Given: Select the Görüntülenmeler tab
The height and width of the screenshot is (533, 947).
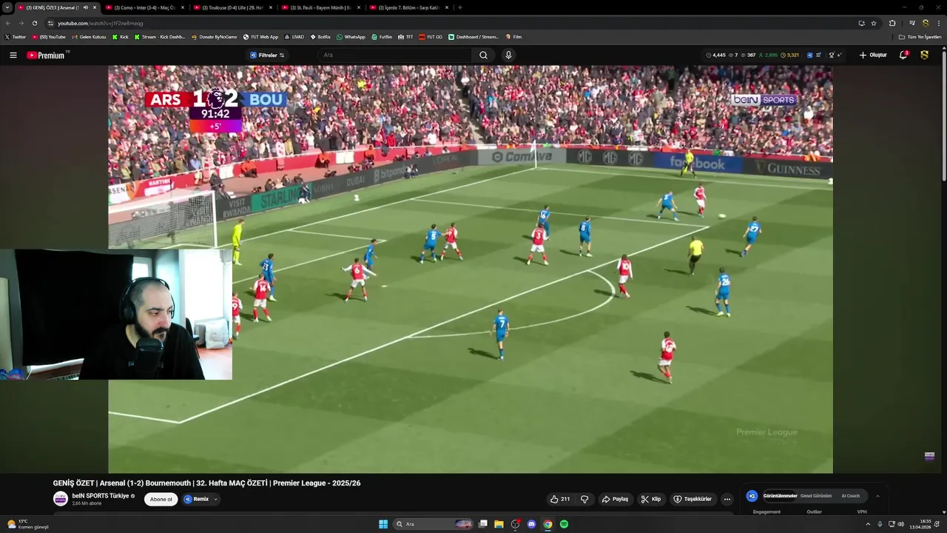Looking at the screenshot, I should [x=780, y=496].
